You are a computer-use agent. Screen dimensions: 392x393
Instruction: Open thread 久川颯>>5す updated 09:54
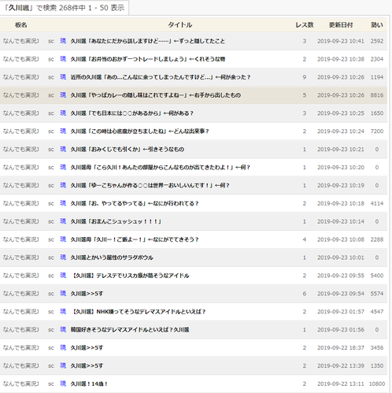click(87, 294)
